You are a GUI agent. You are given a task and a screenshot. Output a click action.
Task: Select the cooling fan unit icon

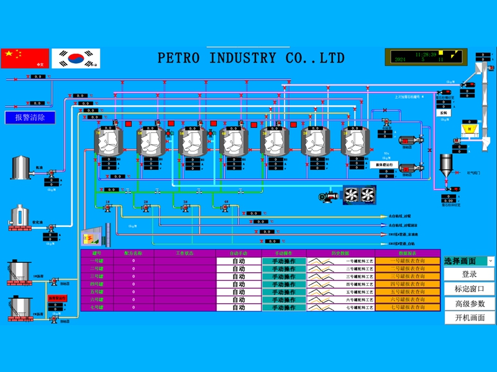(x=359, y=195)
